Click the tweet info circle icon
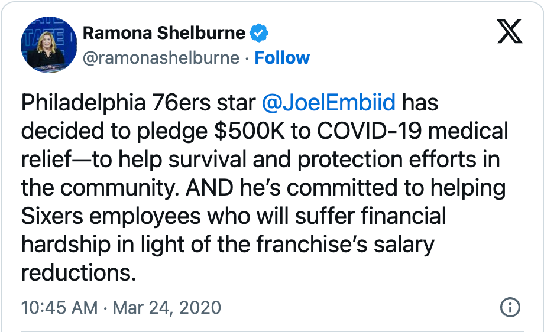This screenshot has height=332, width=544. click(510, 307)
